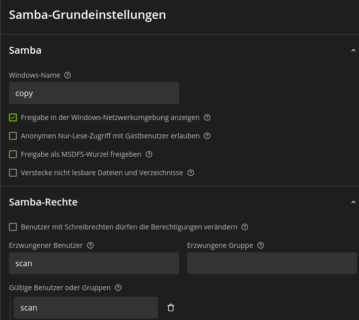Screen dimensions: 359x320
Task: Click help icon for Windows-Netzwerkumgebung option
Action: [x=207, y=117]
